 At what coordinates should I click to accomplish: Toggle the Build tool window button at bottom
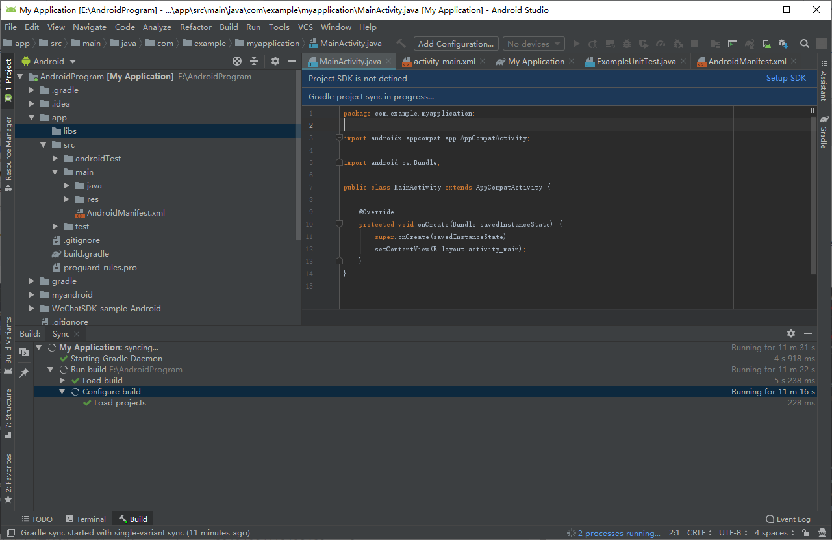[x=133, y=519]
